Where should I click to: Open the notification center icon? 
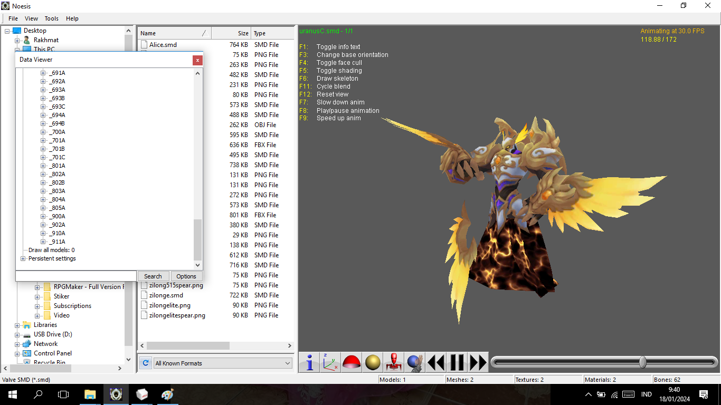pyautogui.click(x=703, y=394)
